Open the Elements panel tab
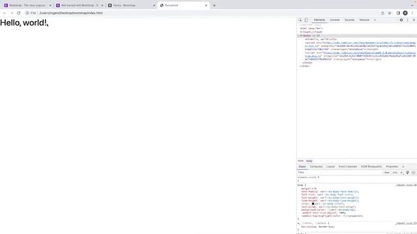 pos(319,20)
